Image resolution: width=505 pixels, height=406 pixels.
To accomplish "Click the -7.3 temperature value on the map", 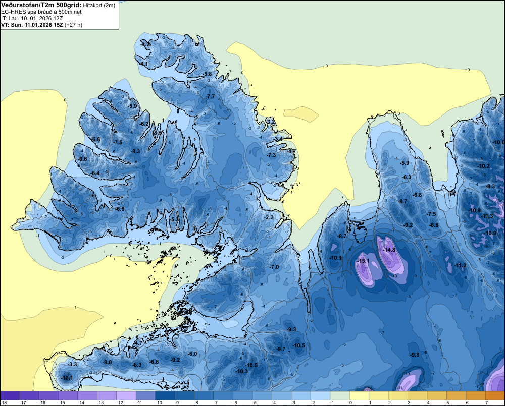I will point(272,155).
